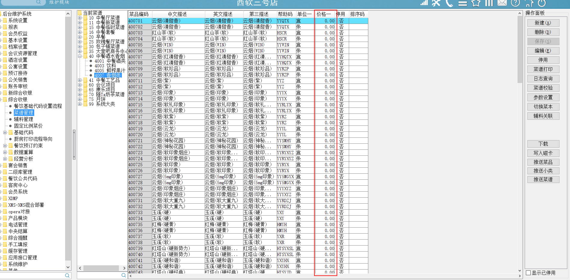Toggle the 显示已停用 checkbox
This screenshot has width=570, height=280.
[528, 273]
